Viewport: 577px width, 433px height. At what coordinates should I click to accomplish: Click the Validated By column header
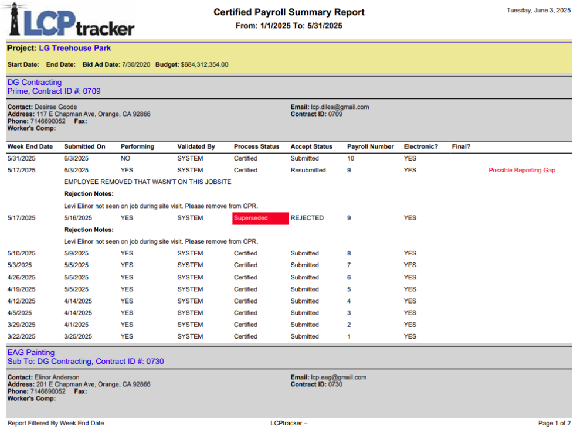click(x=196, y=146)
